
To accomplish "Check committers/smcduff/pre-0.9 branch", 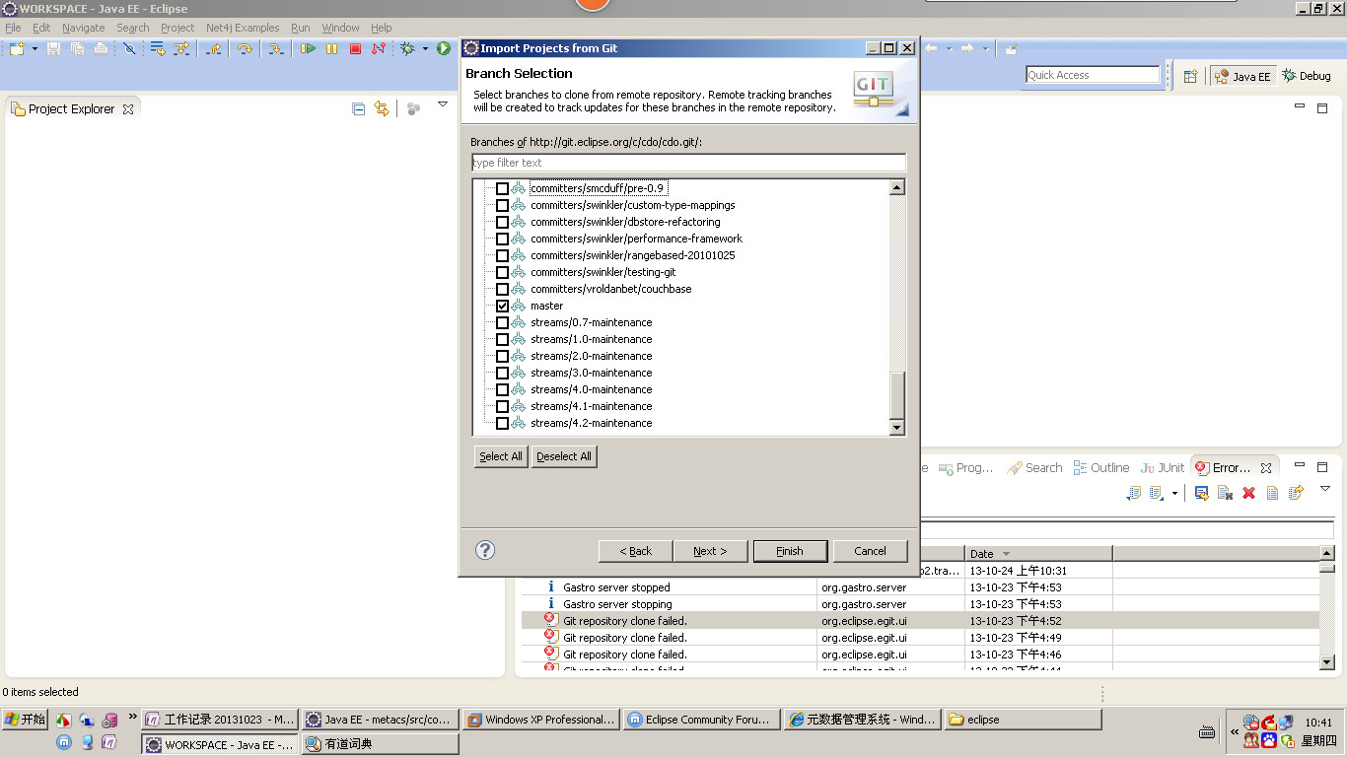I will pos(502,188).
